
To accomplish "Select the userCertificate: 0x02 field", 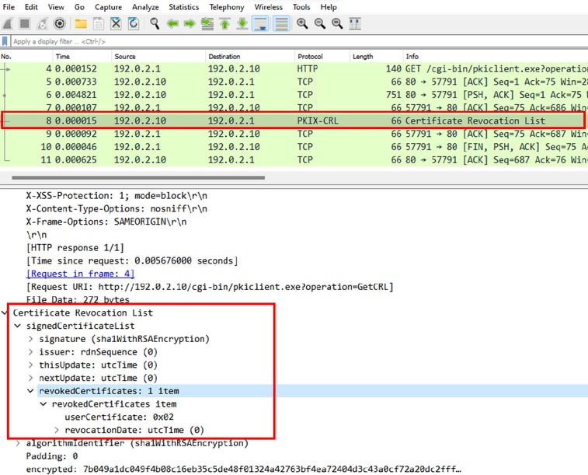I will tap(119, 417).
